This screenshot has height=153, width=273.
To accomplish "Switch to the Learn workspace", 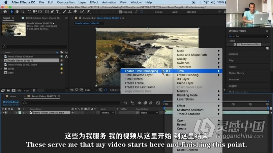I will pos(175,12).
